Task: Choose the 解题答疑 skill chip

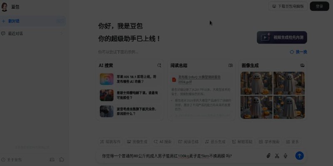Action: pyautogui.click(x=242, y=142)
